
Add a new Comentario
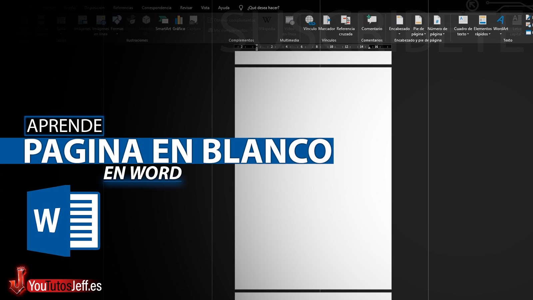(x=372, y=23)
